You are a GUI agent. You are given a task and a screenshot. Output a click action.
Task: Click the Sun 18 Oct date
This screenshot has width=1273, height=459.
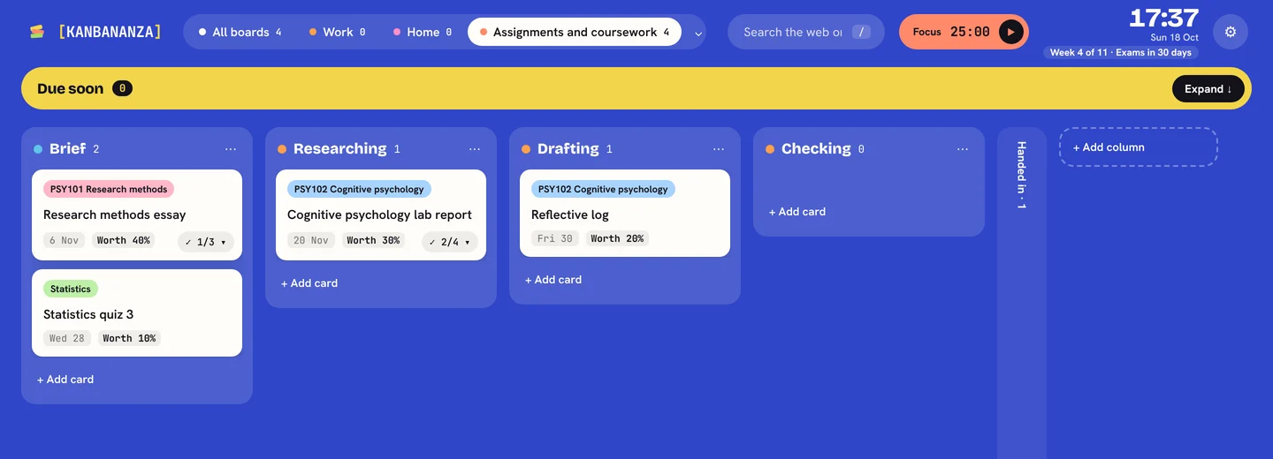click(1175, 38)
